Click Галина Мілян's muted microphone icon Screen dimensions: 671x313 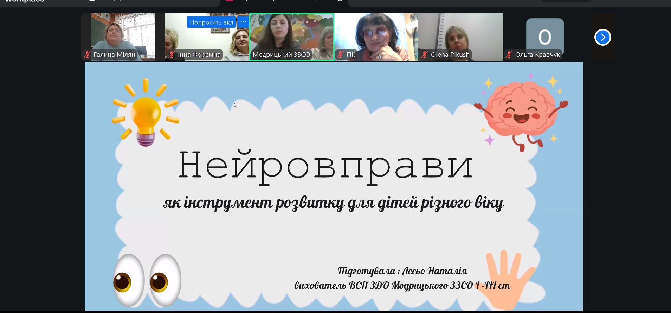tap(87, 55)
